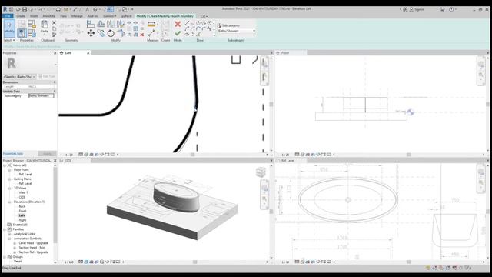The width and height of the screenshot is (492, 277).
Task: Open the Manage ribbon tab
Action: [77, 16]
